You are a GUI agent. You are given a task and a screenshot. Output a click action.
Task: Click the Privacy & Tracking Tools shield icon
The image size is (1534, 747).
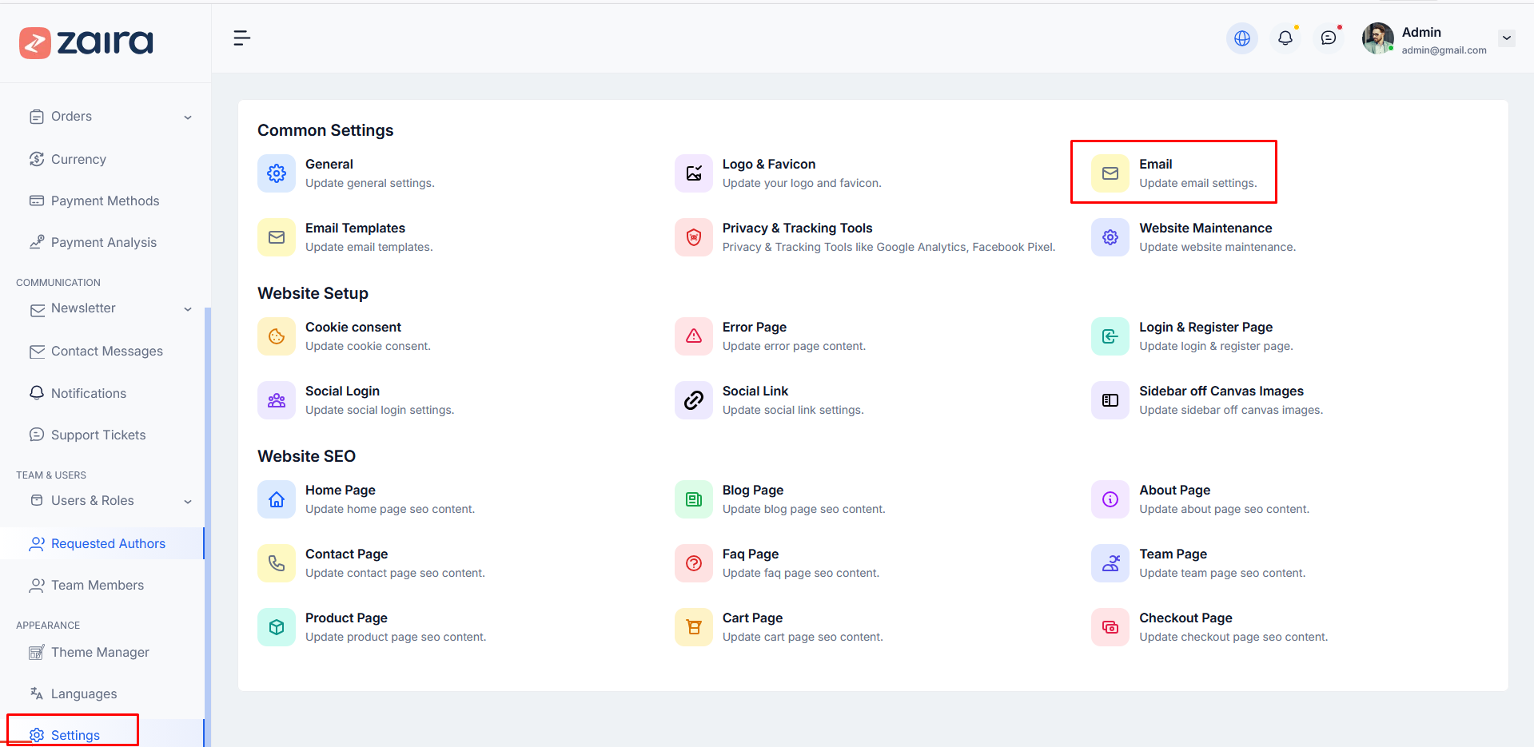pyautogui.click(x=693, y=236)
